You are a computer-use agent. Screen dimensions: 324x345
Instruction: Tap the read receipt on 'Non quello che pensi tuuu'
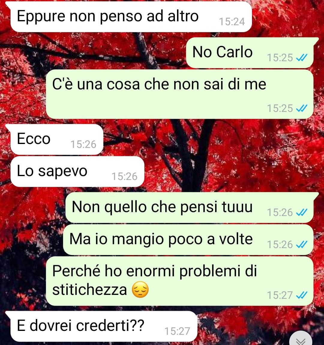pyautogui.click(x=301, y=212)
